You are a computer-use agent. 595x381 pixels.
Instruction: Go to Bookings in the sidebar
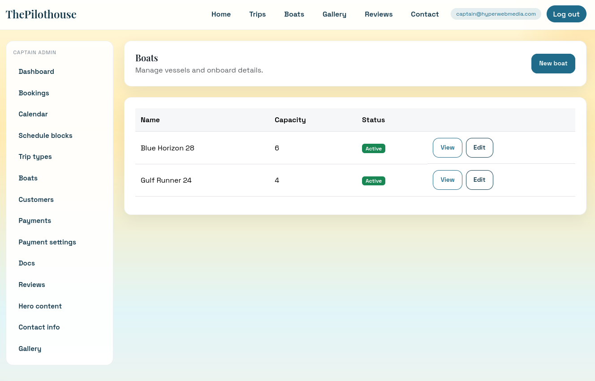tap(34, 93)
